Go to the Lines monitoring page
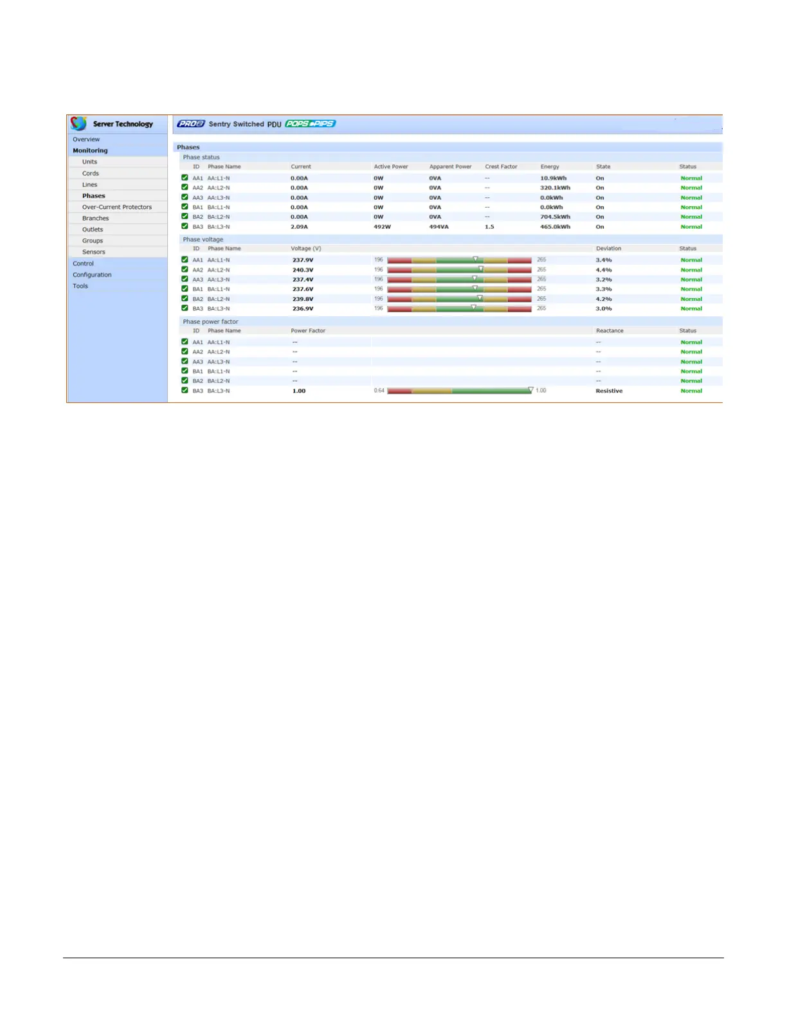 pos(89,184)
